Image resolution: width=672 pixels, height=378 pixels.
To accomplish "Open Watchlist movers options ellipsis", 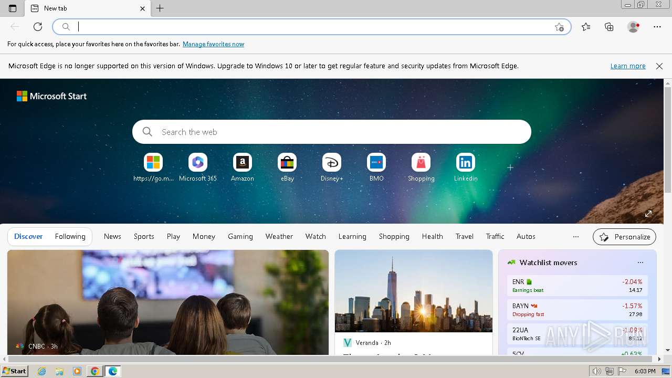I will click(640, 262).
